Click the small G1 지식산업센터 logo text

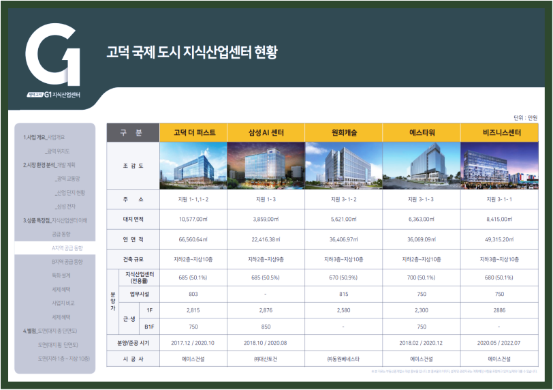click(54, 95)
